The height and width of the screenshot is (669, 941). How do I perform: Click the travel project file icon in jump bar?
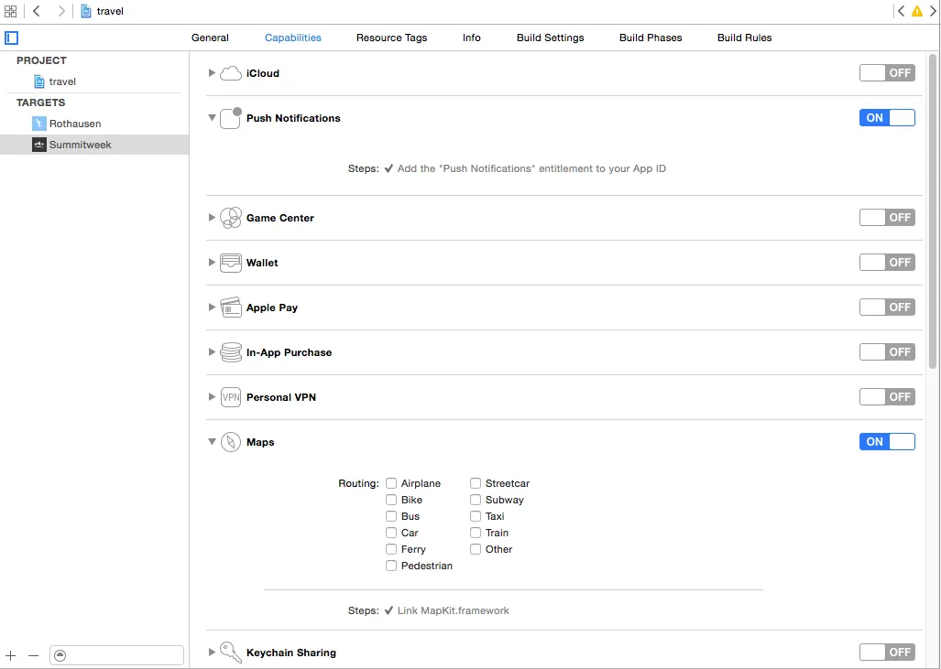pos(86,11)
